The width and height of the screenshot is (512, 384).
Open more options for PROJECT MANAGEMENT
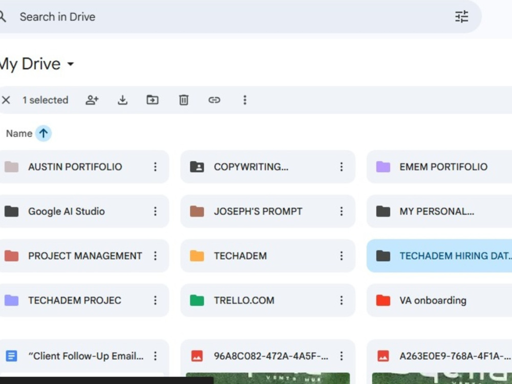point(156,255)
